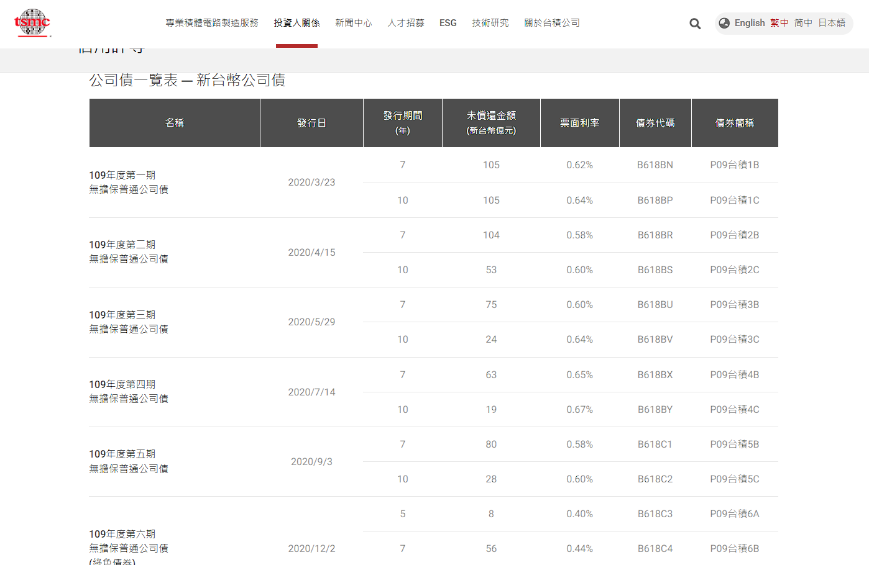Click the 票面利率 column header
The image size is (869, 565).
579,123
